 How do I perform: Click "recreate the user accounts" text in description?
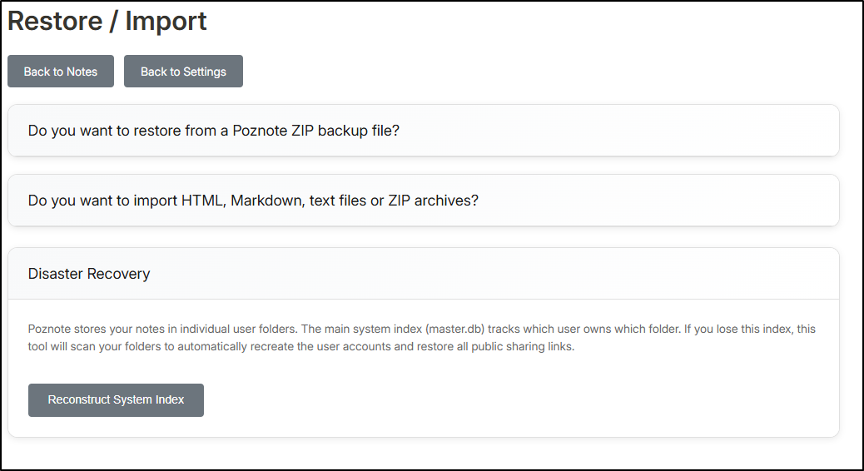tap(320, 346)
